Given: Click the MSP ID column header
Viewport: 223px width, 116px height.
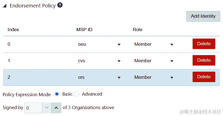Looking at the screenshot, I should pos(84,29).
